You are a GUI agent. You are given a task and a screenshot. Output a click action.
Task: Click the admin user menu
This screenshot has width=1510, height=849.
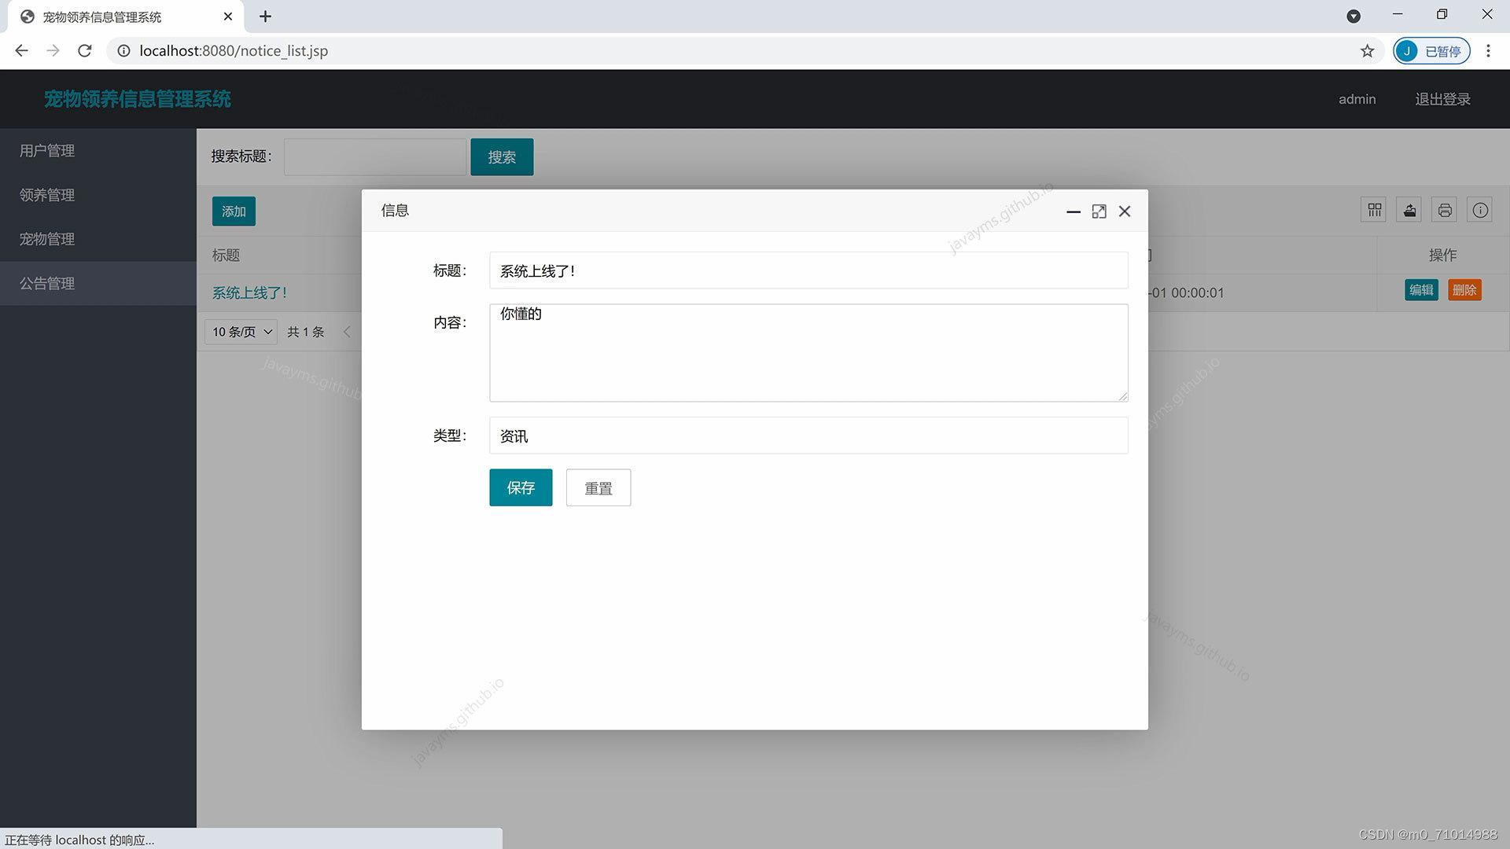tap(1357, 99)
